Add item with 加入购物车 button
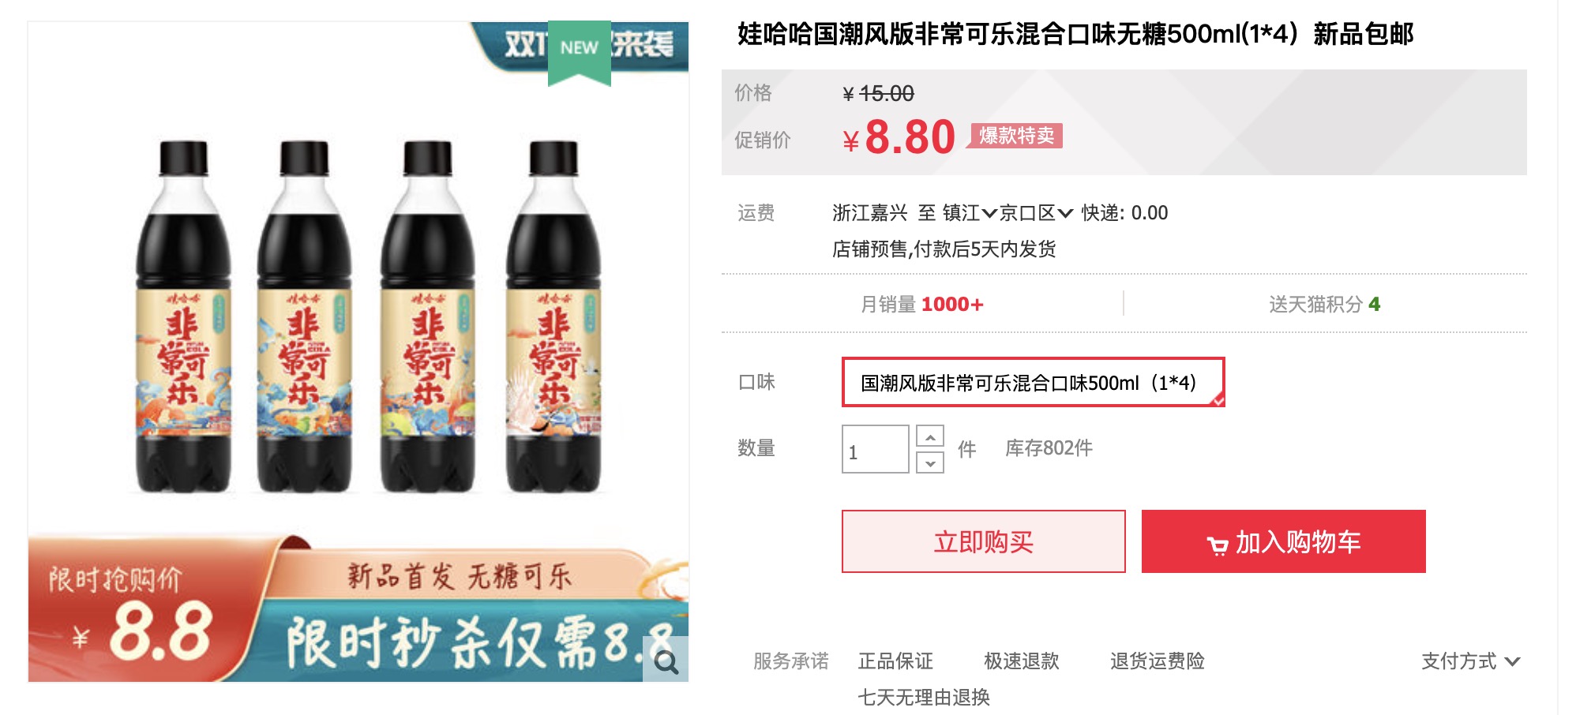This screenshot has height=715, width=1576. click(x=1283, y=541)
